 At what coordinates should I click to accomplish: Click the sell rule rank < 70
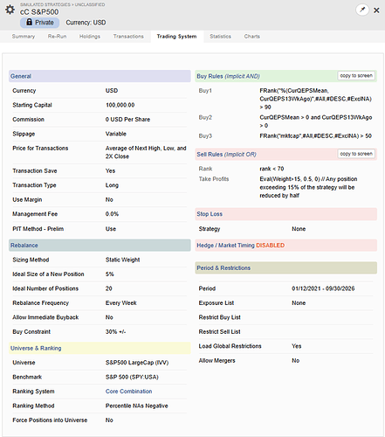[x=272, y=169]
